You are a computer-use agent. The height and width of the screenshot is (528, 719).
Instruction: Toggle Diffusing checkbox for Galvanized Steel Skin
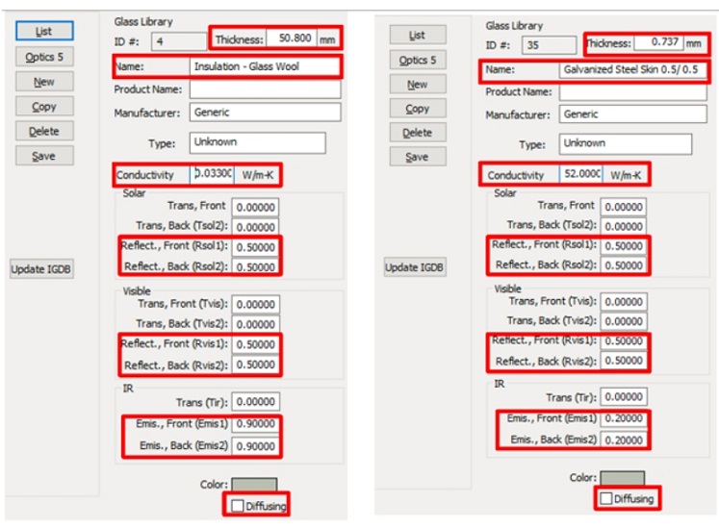coord(604,499)
